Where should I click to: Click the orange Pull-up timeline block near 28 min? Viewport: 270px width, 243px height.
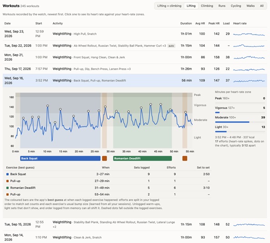(104, 158)
